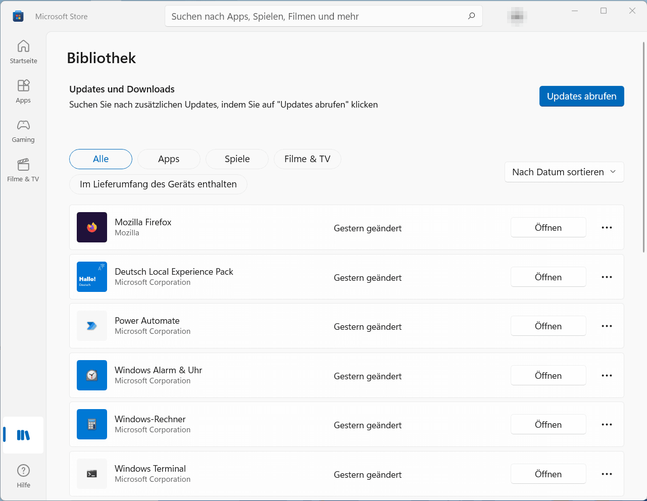Select Filme & TV sidebar icon
Screen dimensions: 647x501
pos(23,165)
